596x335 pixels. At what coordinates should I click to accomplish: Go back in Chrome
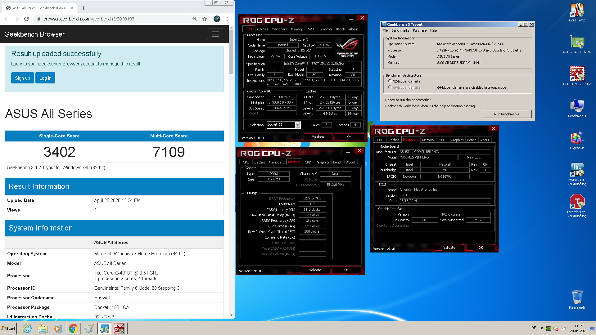pos(7,19)
